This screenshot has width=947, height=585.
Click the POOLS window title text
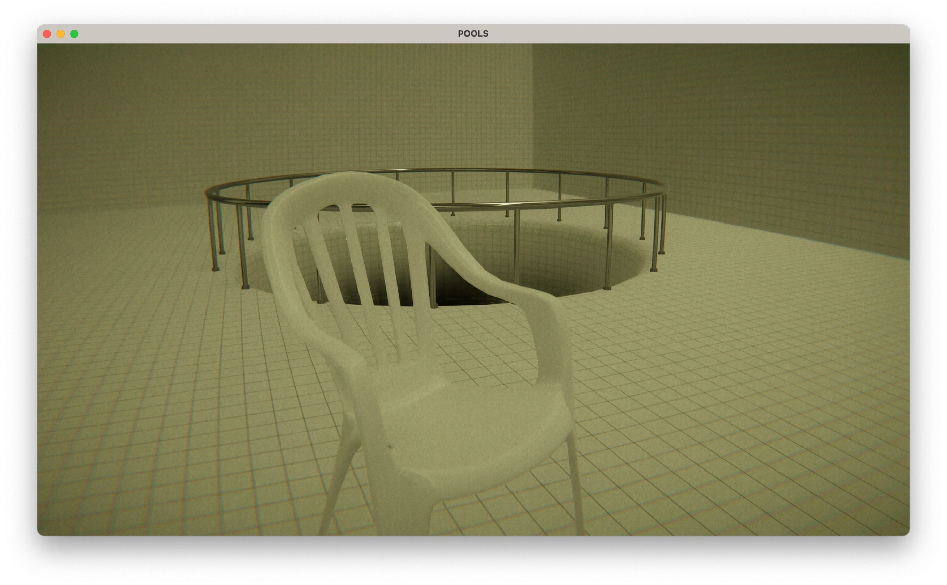[473, 34]
